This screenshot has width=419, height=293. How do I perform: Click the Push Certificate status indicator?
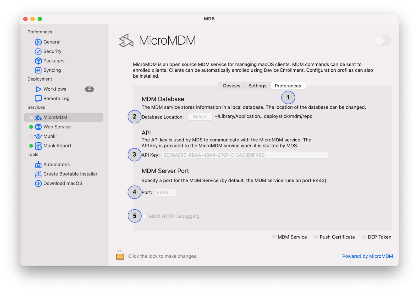(316, 237)
